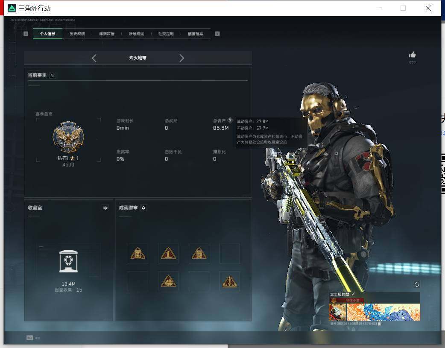The height and width of the screenshot is (348, 445).
Task: Open the 详细数据 tab
Action: pyautogui.click(x=107, y=33)
